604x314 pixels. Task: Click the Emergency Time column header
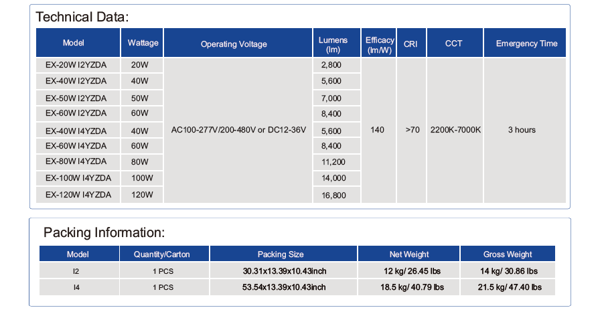[525, 43]
